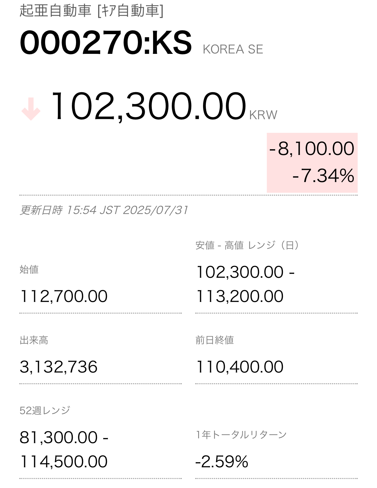Click the 安値 - 高値 レンジ（日） label
This screenshot has height=488, width=377.
pyautogui.click(x=247, y=245)
